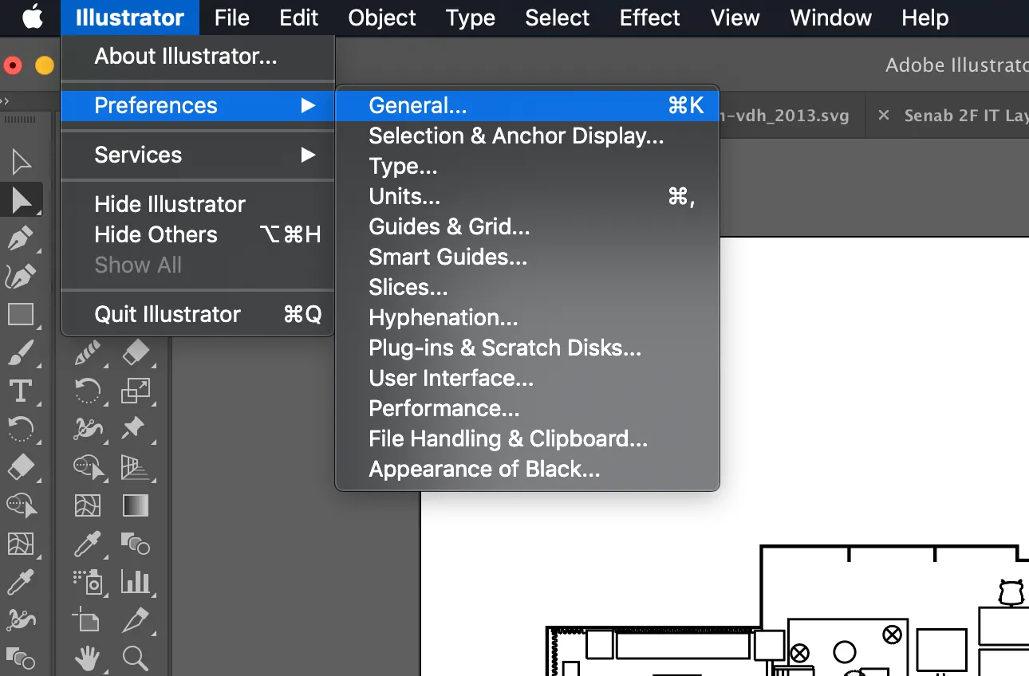Screen dimensions: 1029x676
Task: Select the Zoom tool
Action: (x=136, y=660)
